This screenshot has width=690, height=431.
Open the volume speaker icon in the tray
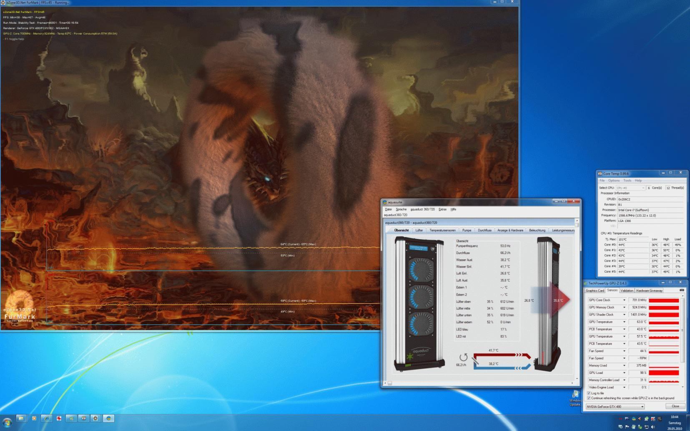tap(653, 426)
